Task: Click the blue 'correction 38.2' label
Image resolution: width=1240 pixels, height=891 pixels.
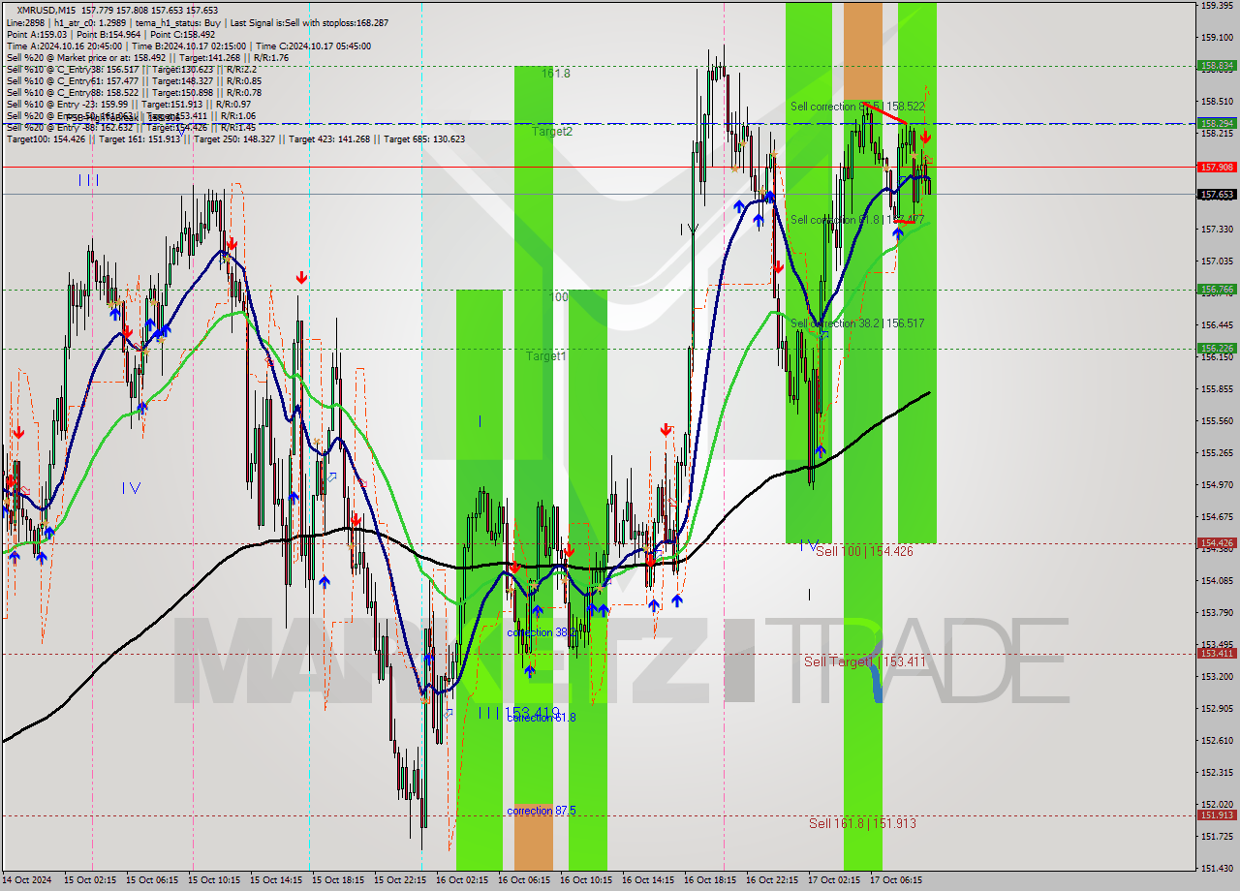Action: pyautogui.click(x=542, y=632)
